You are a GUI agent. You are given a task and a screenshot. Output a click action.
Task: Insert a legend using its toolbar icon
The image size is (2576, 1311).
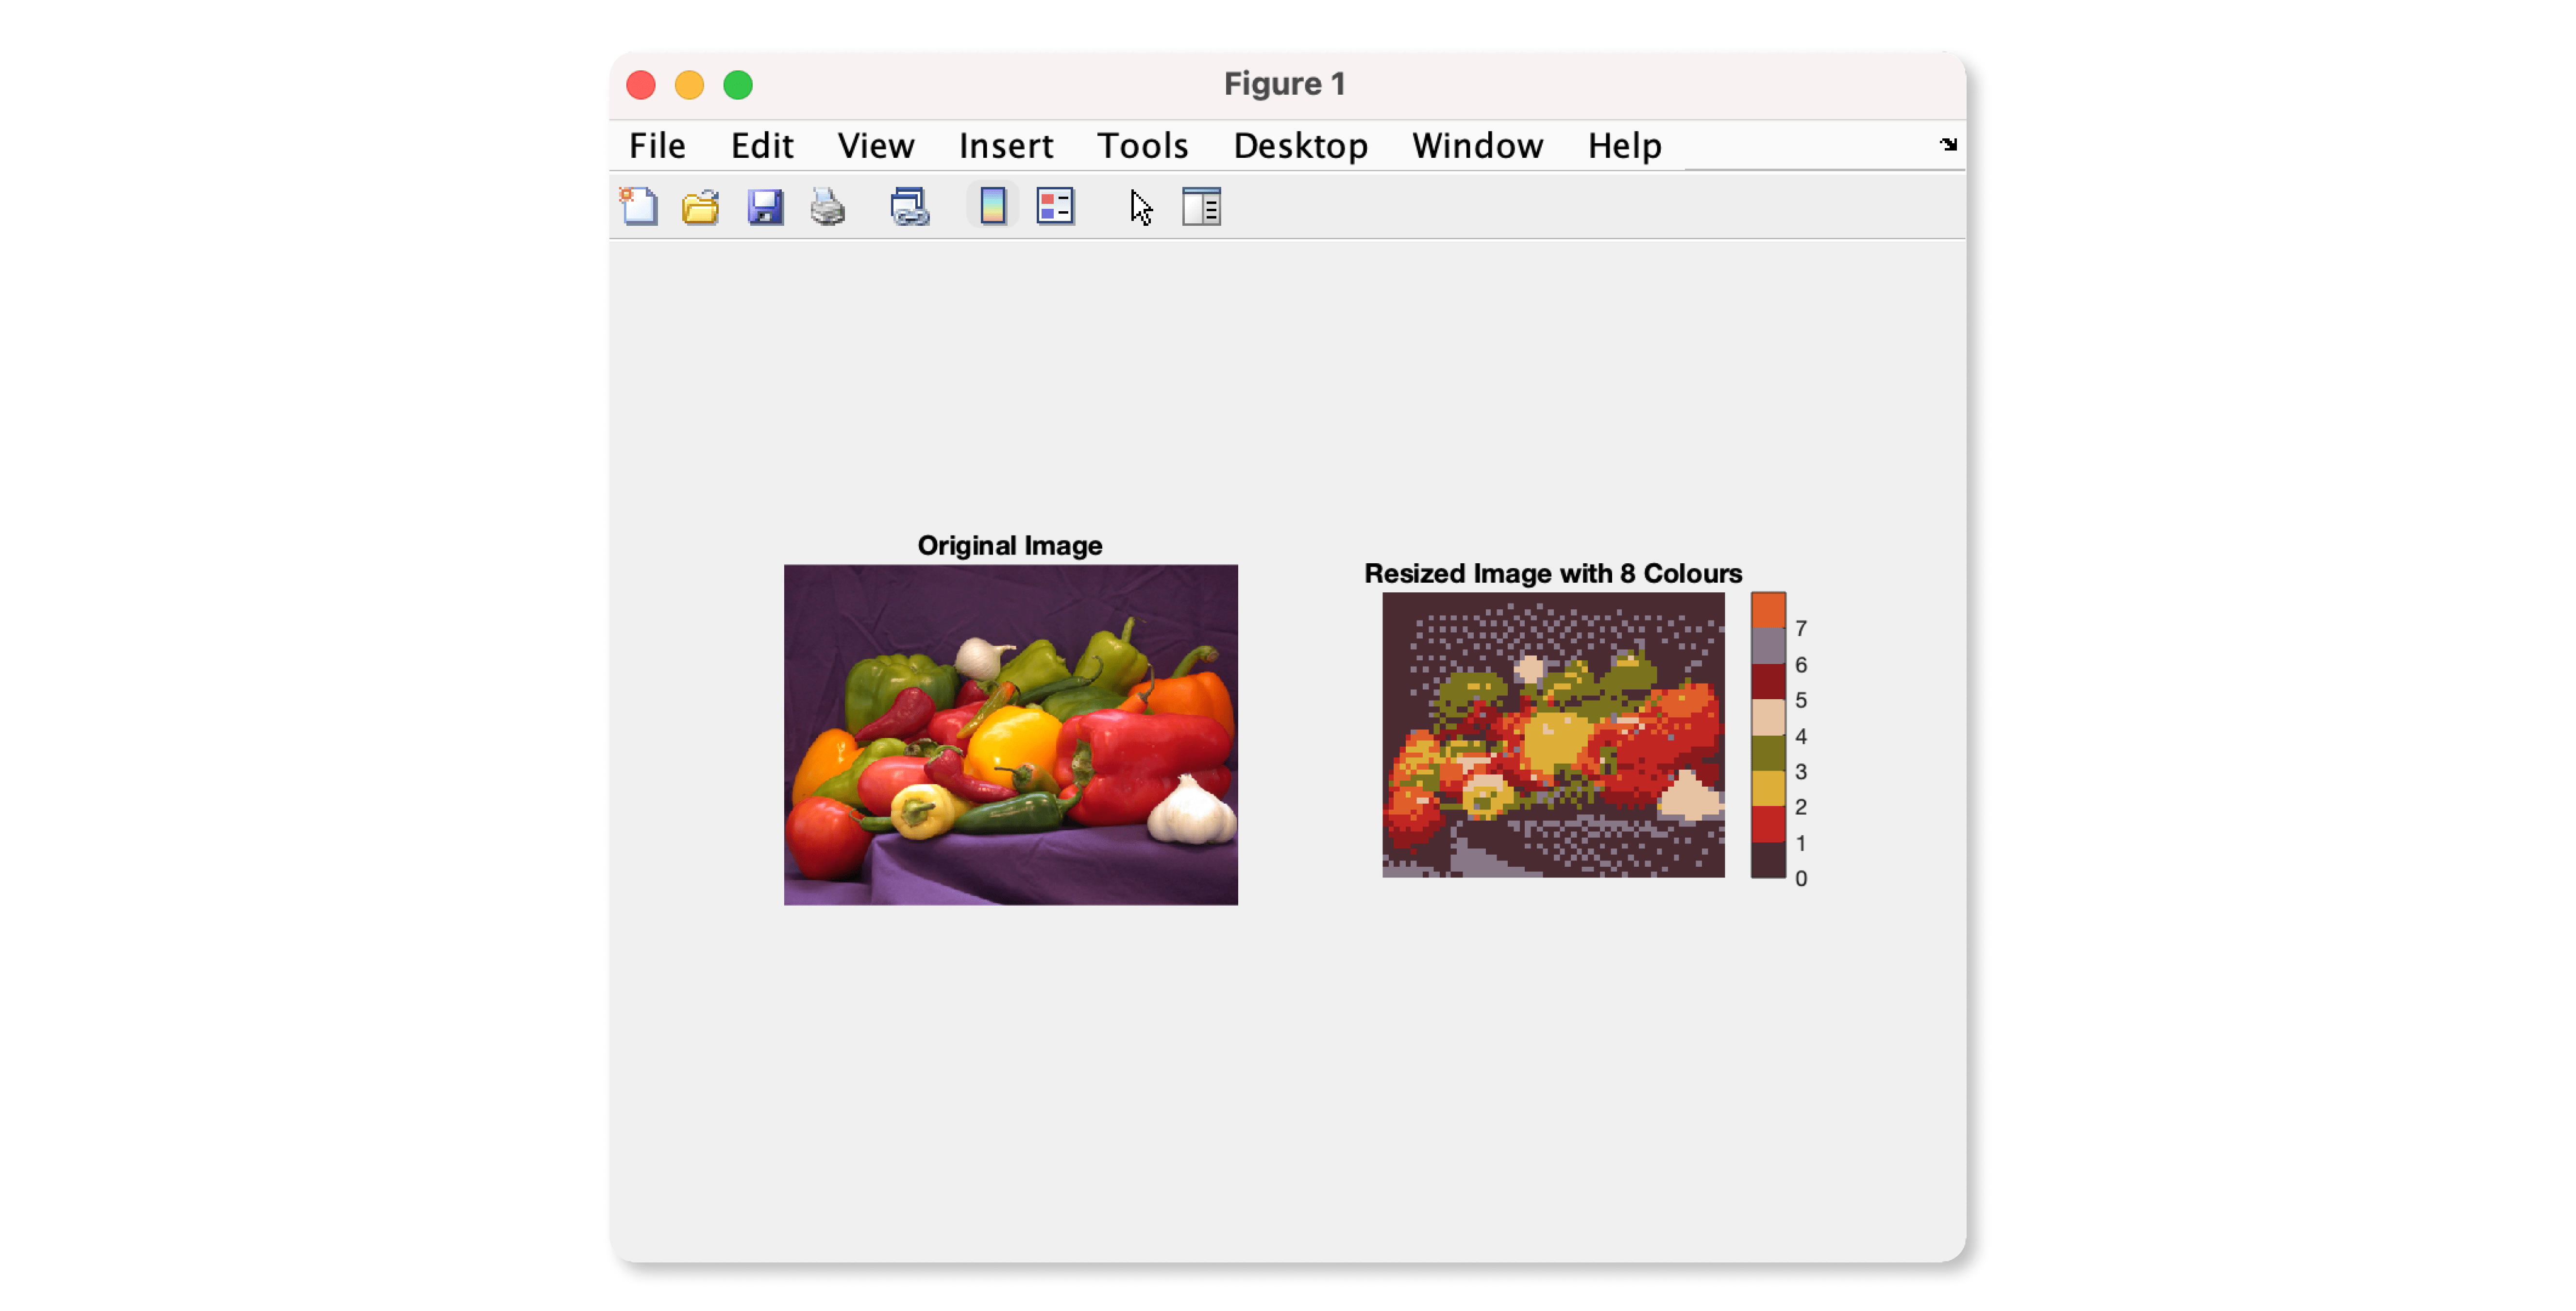point(1055,206)
